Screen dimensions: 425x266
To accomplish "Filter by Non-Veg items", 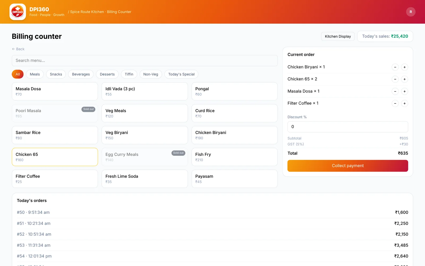I will [x=151, y=74].
